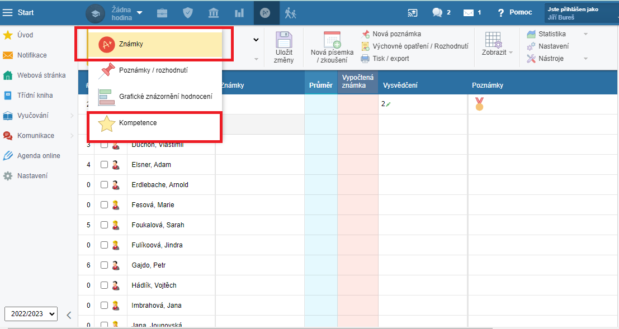Viewport: 619px width, 329px height.
Task: Click Tisk / export link
Action: pyautogui.click(x=390, y=59)
